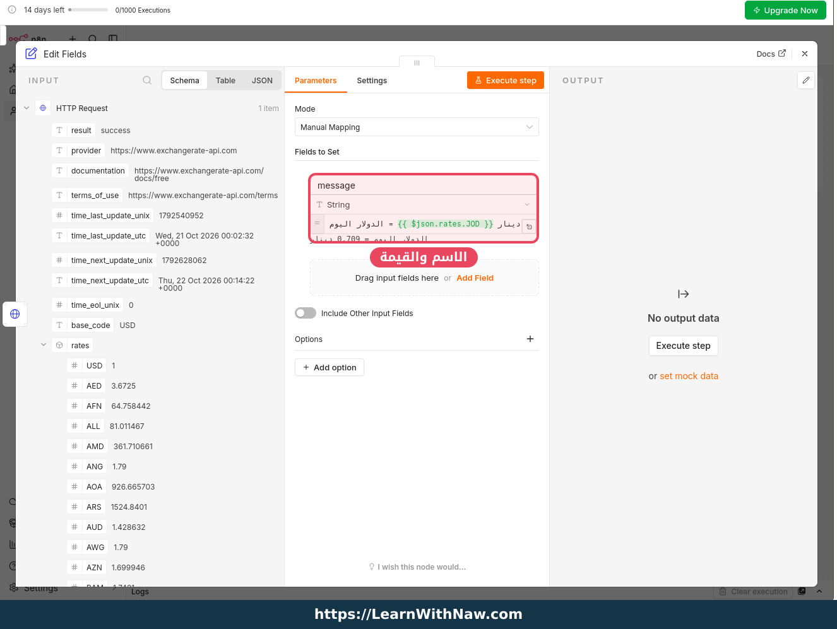Click the pencil edit output icon
This screenshot has width=837, height=629.
pos(806,80)
